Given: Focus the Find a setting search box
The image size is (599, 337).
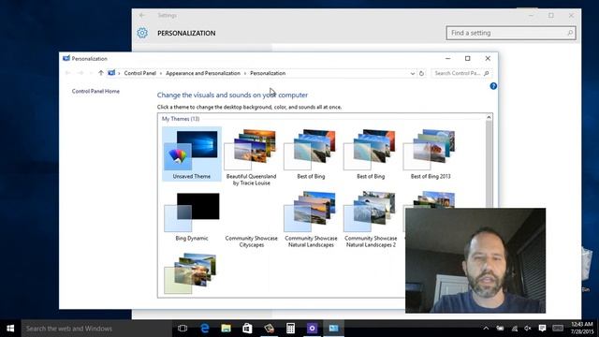Looking at the screenshot, I should 511,33.
